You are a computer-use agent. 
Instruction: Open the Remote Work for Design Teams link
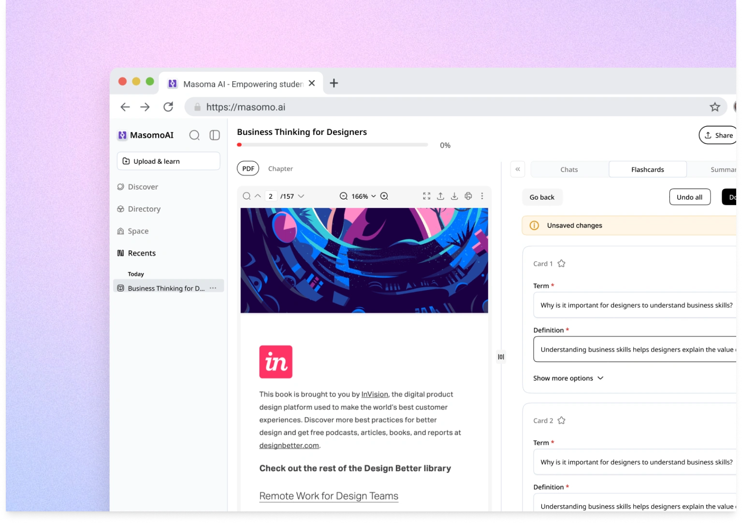329,496
